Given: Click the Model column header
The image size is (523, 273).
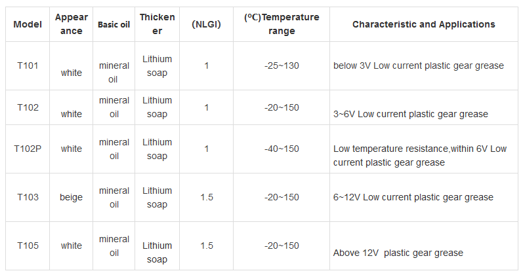Looking at the screenshot, I should click(28, 24).
